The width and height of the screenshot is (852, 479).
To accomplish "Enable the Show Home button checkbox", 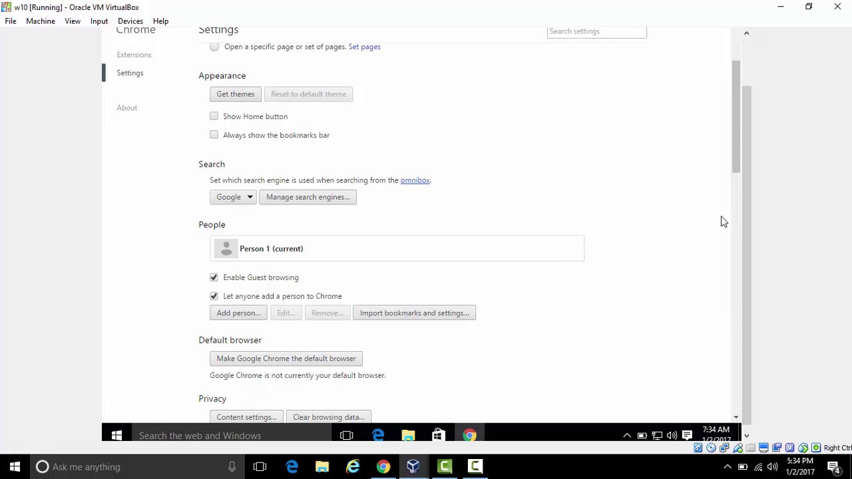I will click(214, 116).
